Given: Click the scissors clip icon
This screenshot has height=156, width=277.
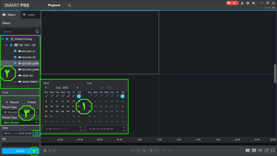Looking at the screenshot, I should 50,151.
